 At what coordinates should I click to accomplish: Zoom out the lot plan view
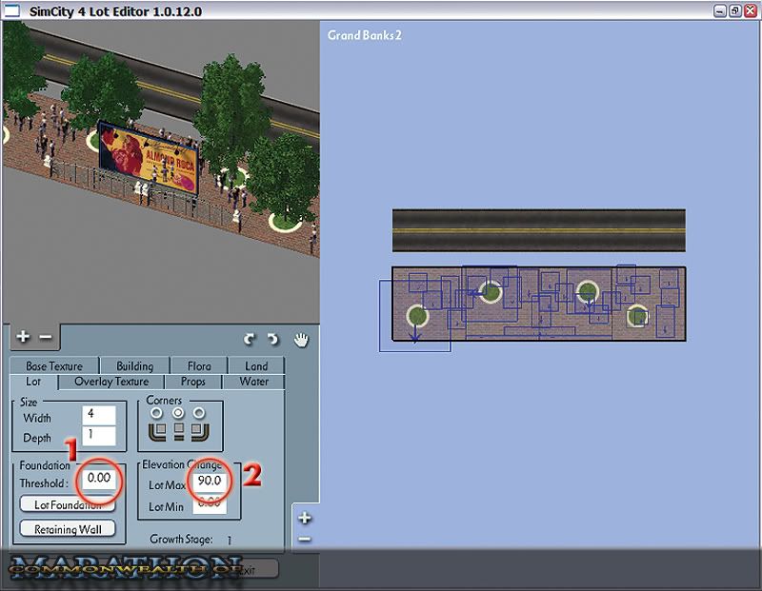pos(304,539)
